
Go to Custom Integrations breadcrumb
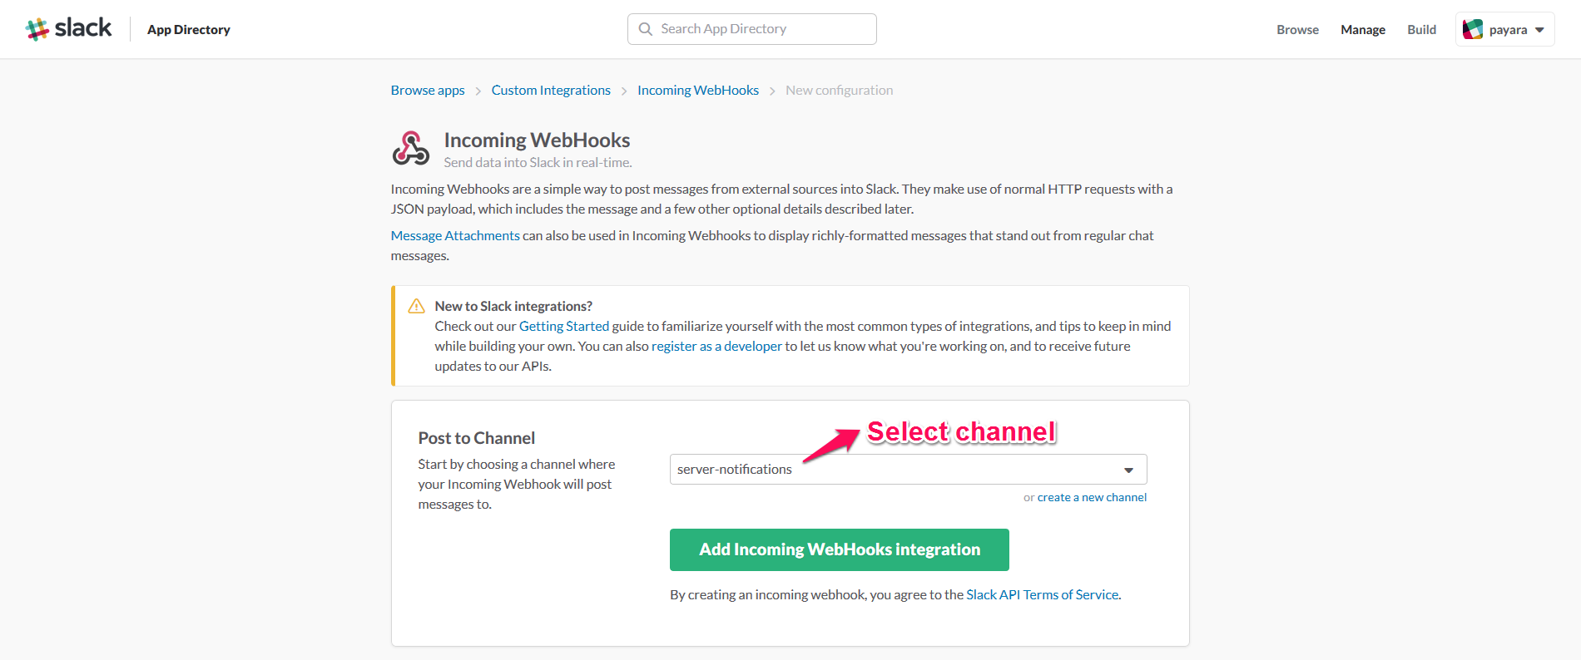551,90
